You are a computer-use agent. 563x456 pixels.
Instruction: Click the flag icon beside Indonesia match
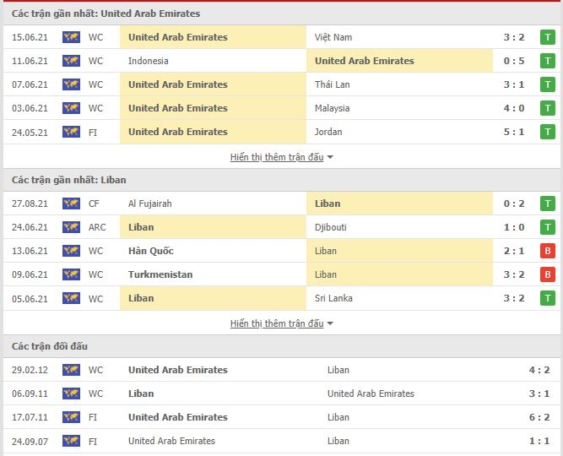point(71,61)
